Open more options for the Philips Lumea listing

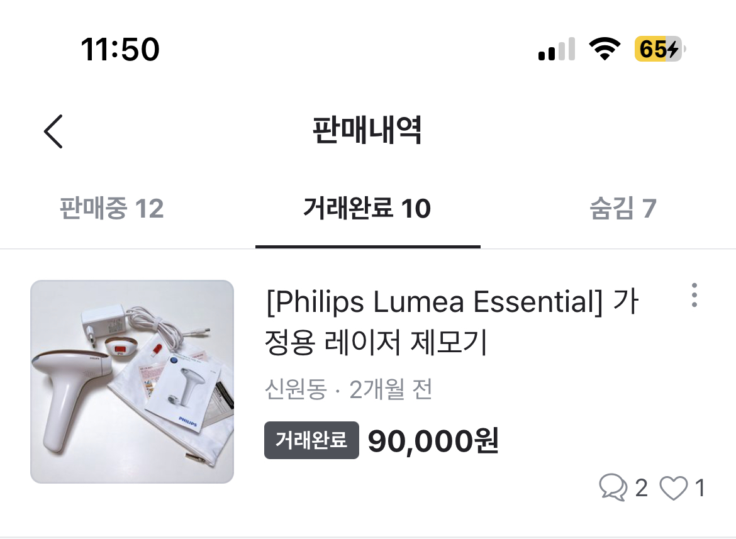click(x=694, y=295)
